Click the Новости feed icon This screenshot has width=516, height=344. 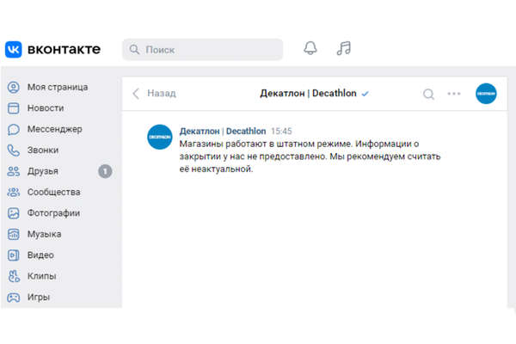[x=14, y=108]
